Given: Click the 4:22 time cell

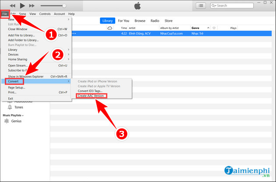Looking at the screenshot, I should click(x=124, y=33).
